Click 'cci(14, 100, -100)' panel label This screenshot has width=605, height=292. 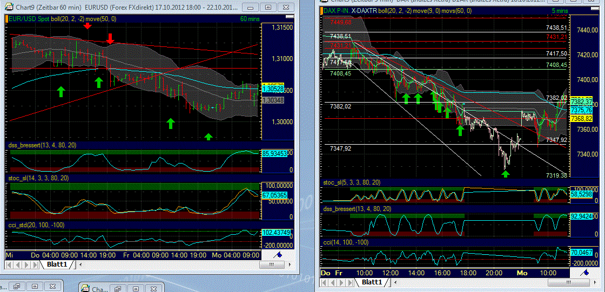pos(346,242)
